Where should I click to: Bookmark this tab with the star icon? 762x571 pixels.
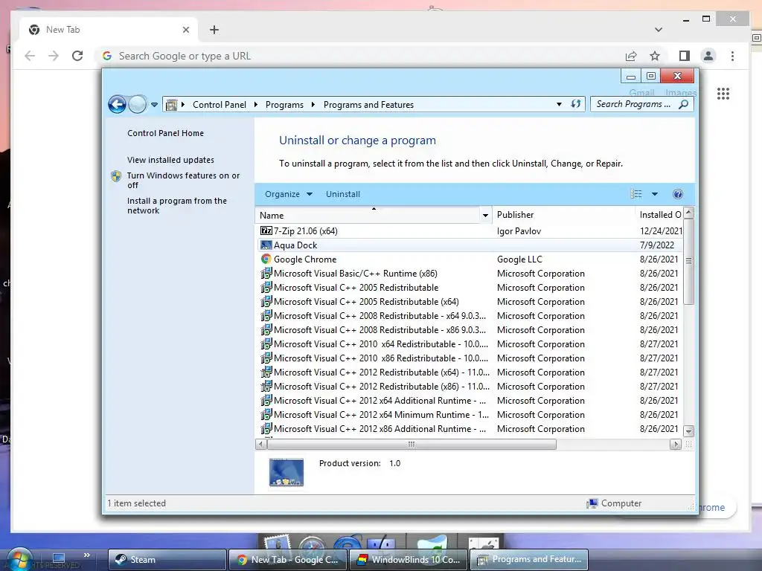(655, 56)
